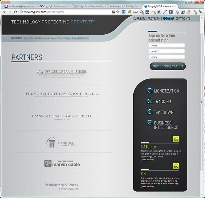Image resolution: width=205 pixels, height=198 pixels.
Task: Click the Transnational Law Group LLC logo
Action: pyautogui.click(x=62, y=117)
